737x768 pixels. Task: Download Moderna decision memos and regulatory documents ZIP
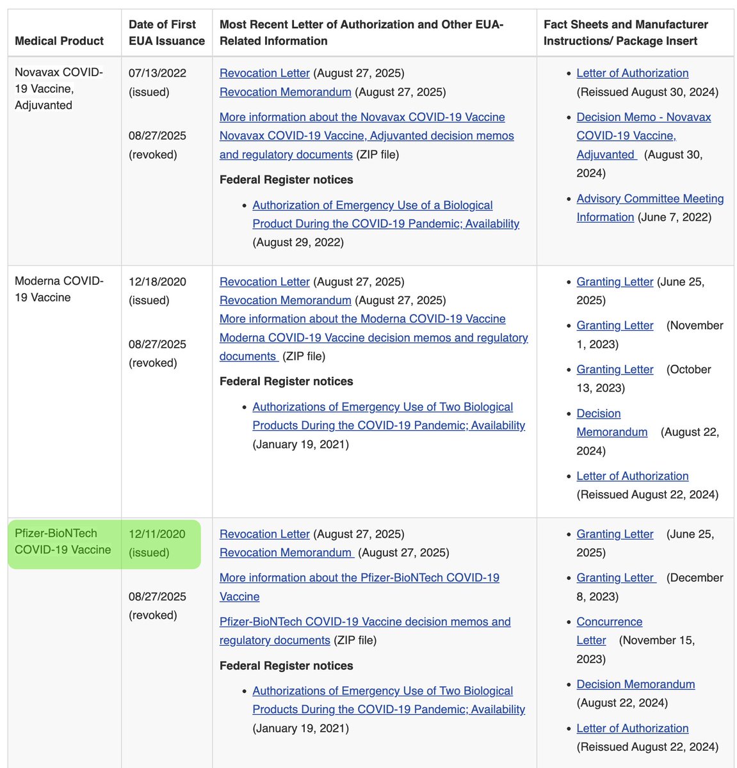click(x=374, y=347)
